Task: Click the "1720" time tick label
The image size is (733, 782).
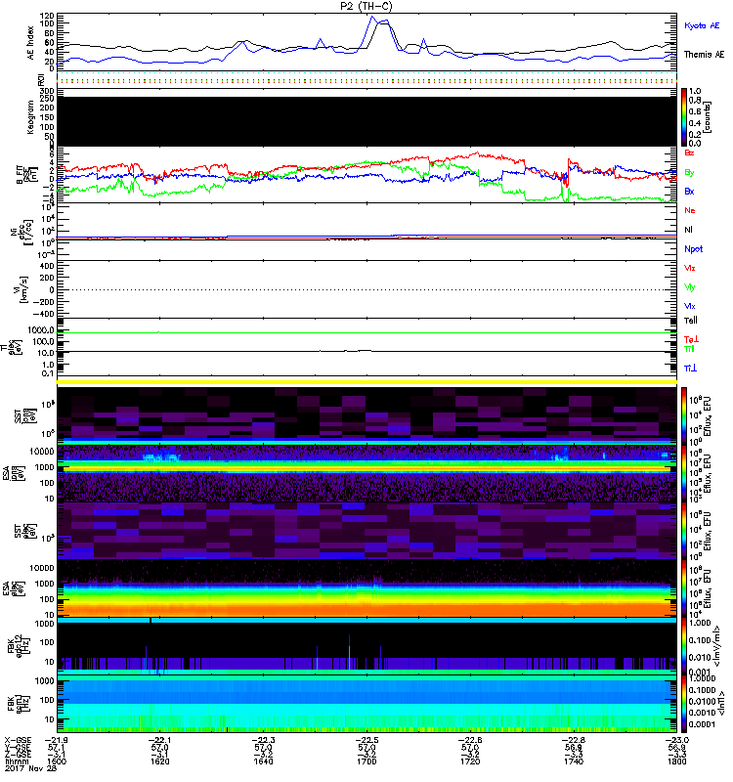Action: tap(470, 761)
